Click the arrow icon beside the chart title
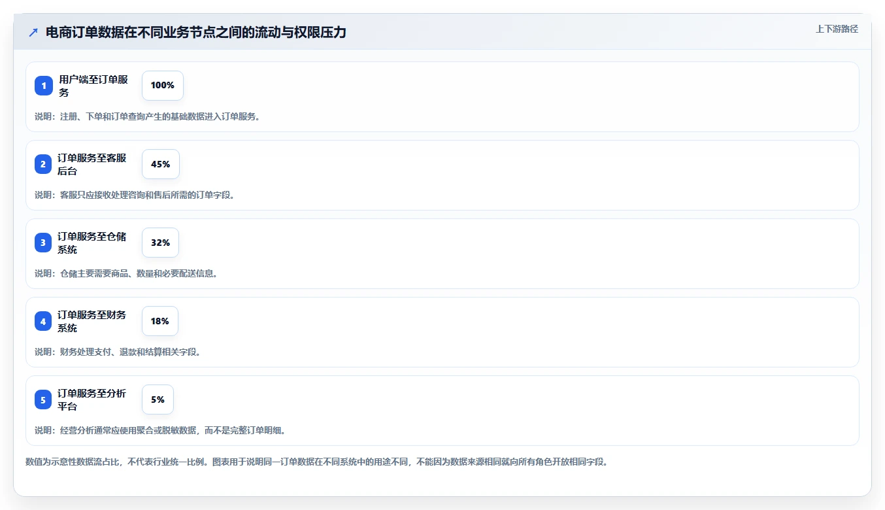Viewport: 885px width, 510px height. coord(33,33)
